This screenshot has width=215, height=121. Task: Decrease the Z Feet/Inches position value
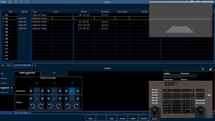point(66,91)
